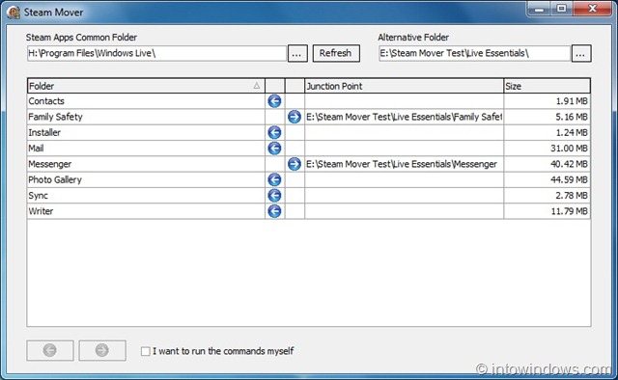
Task: Click the Size column header
Action: tap(548, 86)
